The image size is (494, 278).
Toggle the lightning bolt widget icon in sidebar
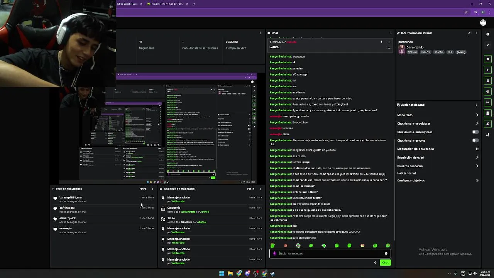tap(488, 70)
